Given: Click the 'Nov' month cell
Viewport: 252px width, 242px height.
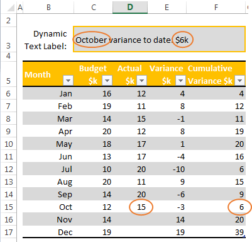Looking at the screenshot, I should [48, 219].
